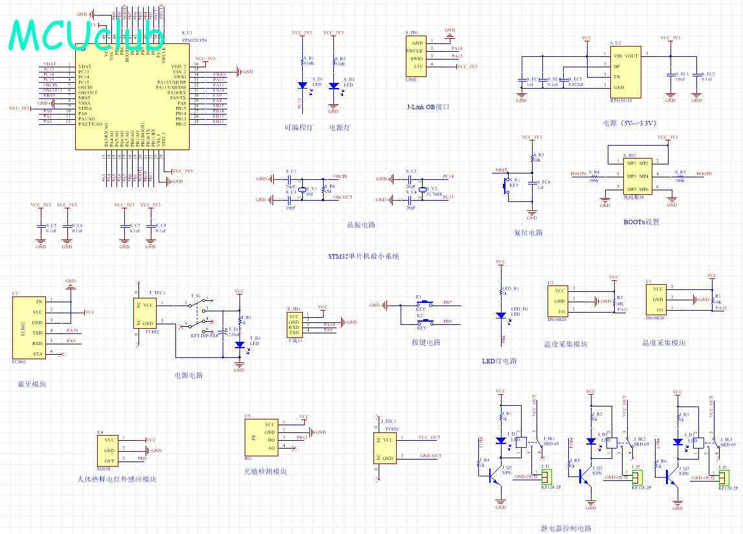Click the 'J-Link OB接口' label
The height and width of the screenshot is (534, 743).
click(x=428, y=107)
